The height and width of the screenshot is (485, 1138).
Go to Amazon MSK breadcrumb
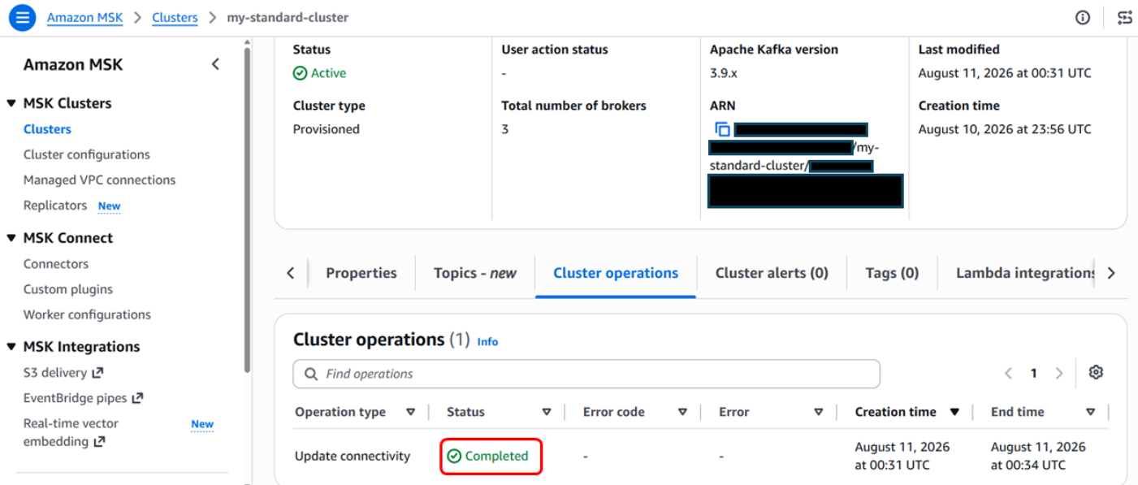(84, 17)
